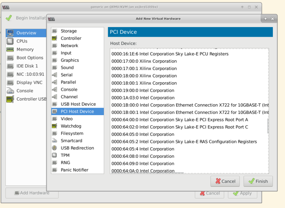Screen dimensions: 285x208
Task: Click the USB Redirection icon
Action: 54,148
